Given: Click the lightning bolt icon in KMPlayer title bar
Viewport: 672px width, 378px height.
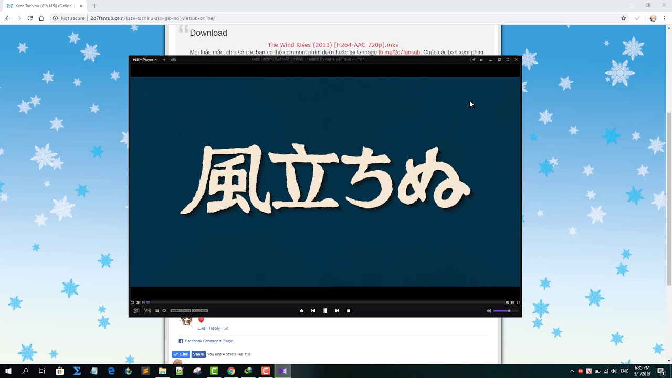Looking at the screenshot, I should (164, 60).
